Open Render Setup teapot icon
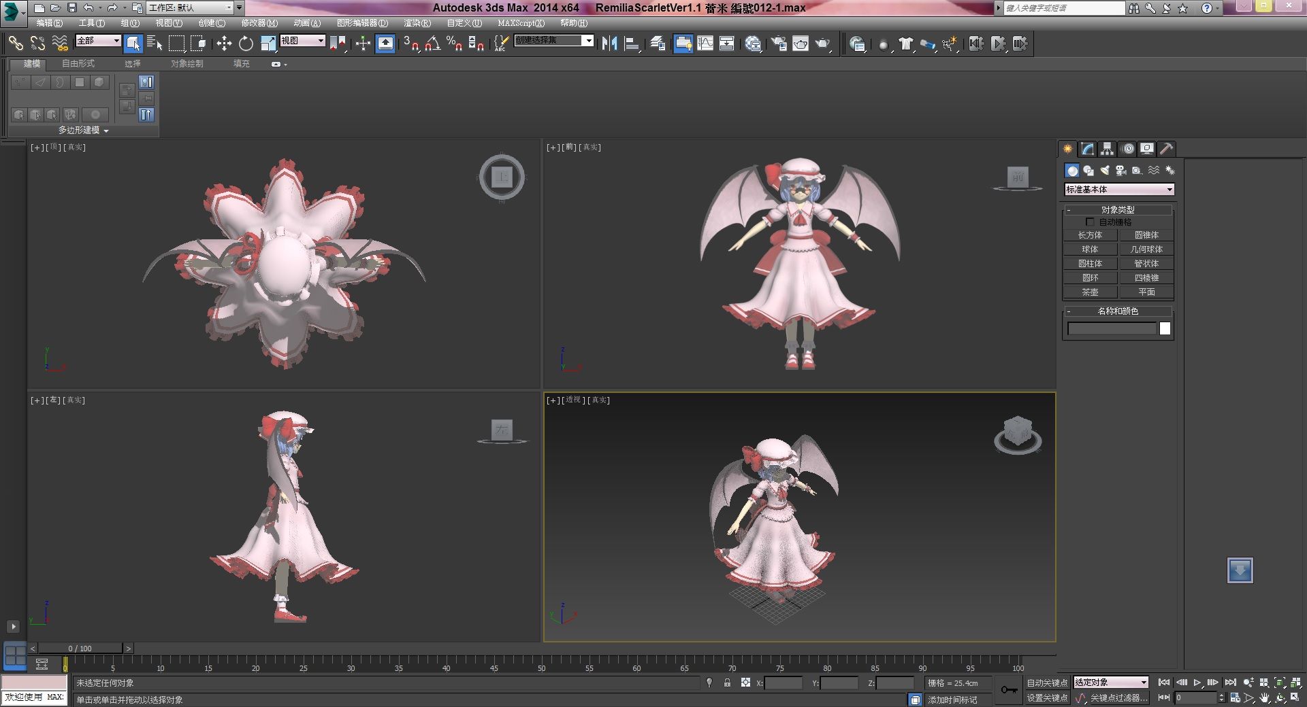The image size is (1307, 707). click(778, 44)
